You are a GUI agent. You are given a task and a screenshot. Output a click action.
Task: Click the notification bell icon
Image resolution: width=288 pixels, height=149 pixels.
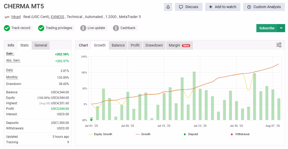pos(168,7)
